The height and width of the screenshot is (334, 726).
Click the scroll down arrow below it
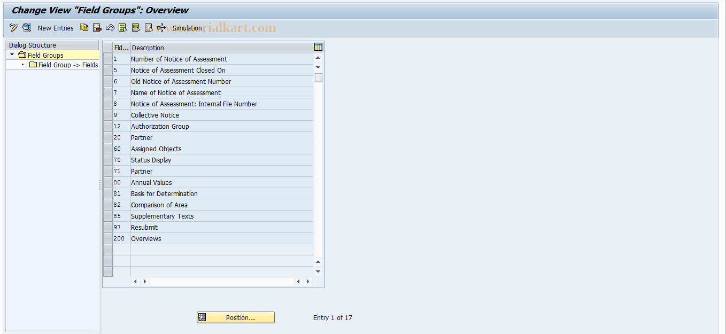coord(318,67)
